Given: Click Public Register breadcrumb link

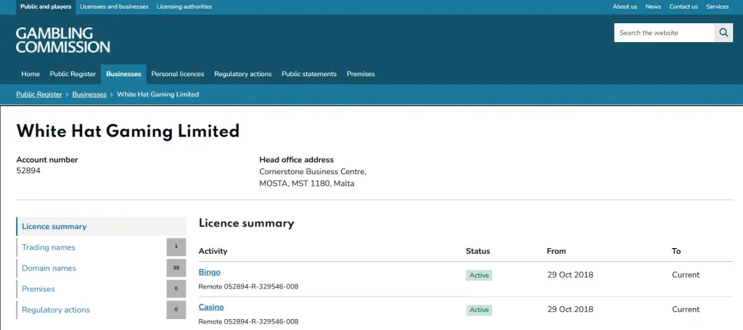Looking at the screenshot, I should tap(39, 94).
